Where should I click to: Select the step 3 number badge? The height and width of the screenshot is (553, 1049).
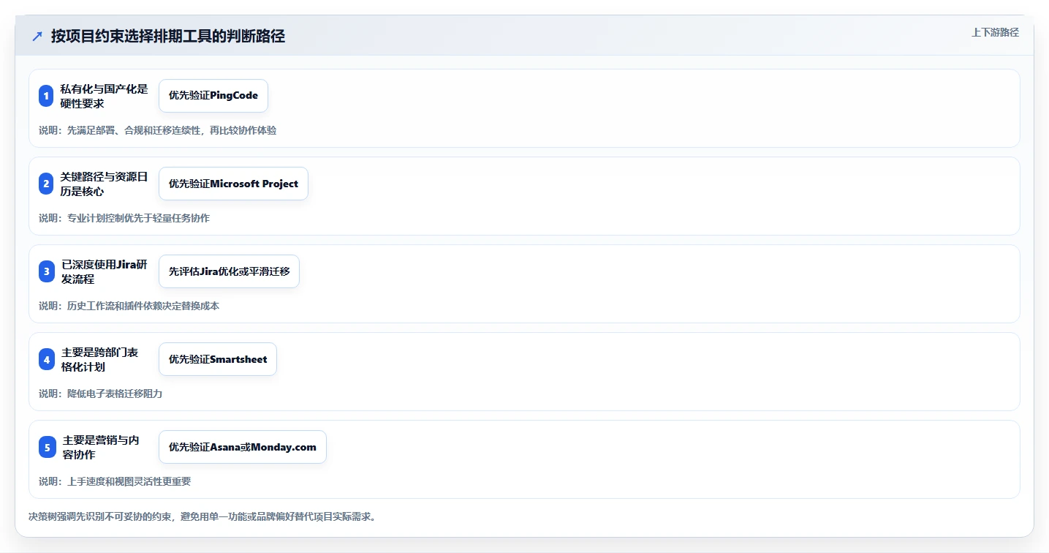click(46, 271)
